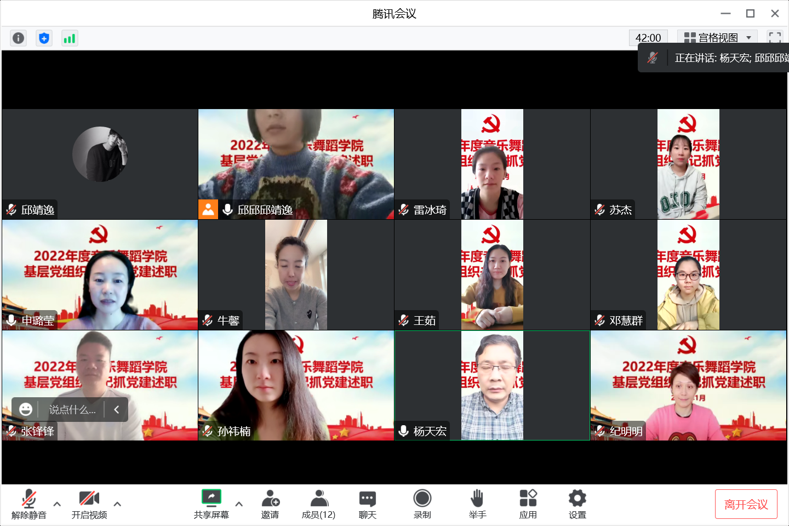Type in the 说点什么 message field
Image resolution: width=789 pixels, height=526 pixels.
(x=72, y=410)
